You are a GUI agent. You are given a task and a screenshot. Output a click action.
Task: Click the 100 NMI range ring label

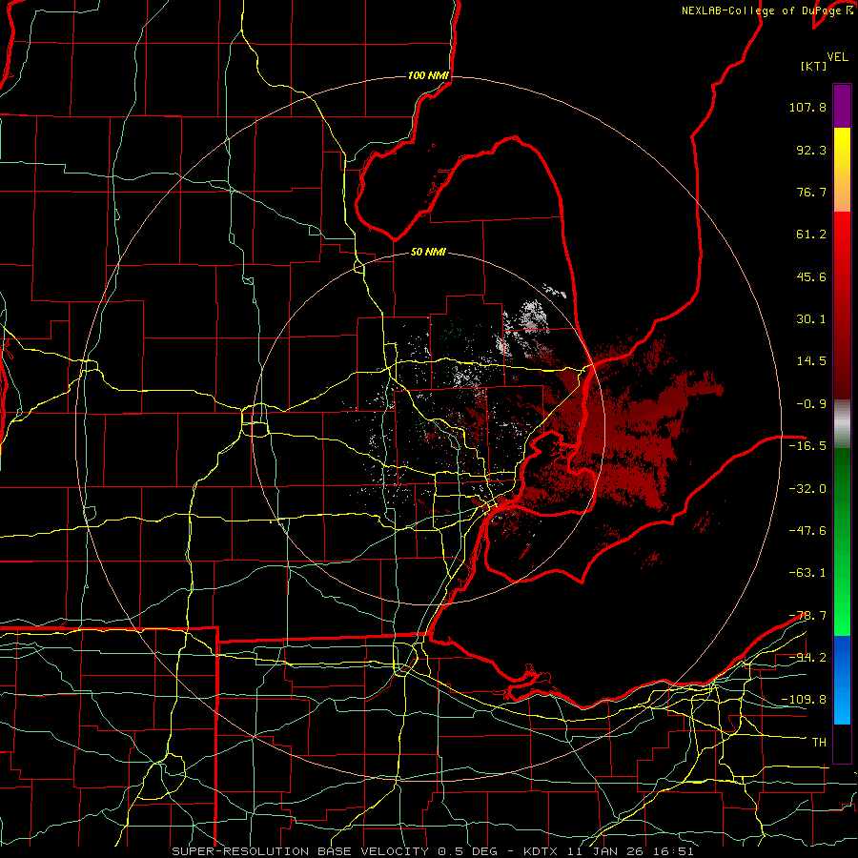[428, 75]
